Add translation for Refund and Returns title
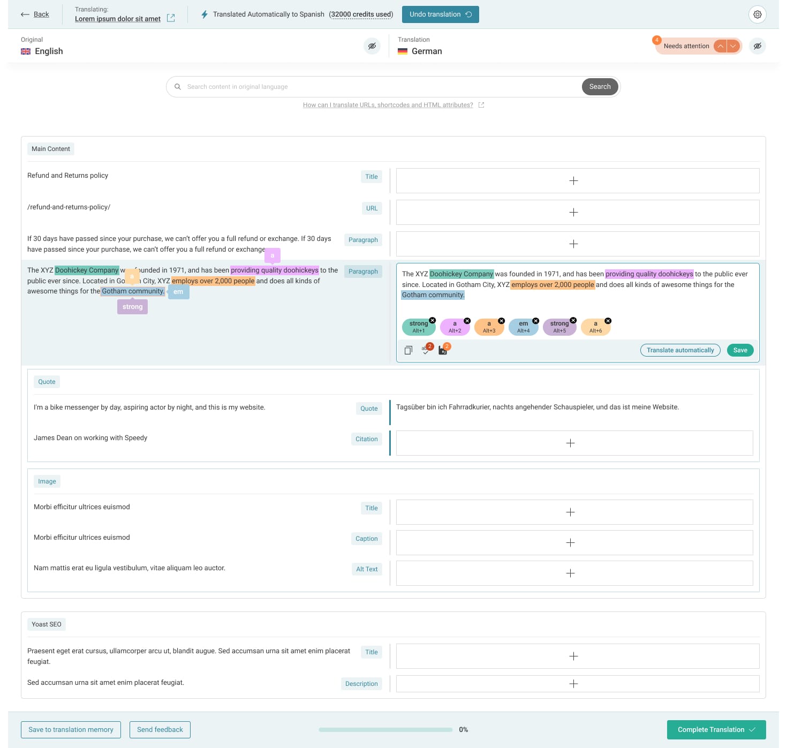Image resolution: width=787 pixels, height=748 pixels. (x=578, y=181)
